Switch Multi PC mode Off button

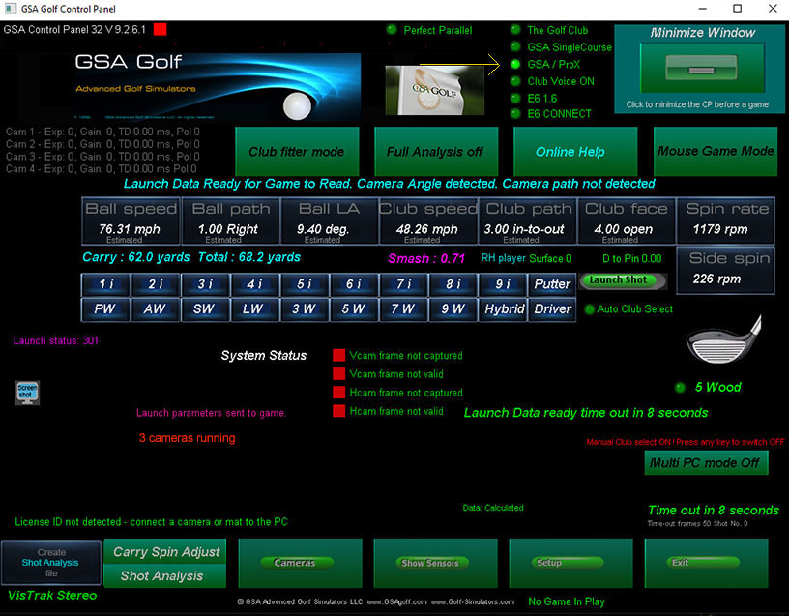(x=706, y=463)
